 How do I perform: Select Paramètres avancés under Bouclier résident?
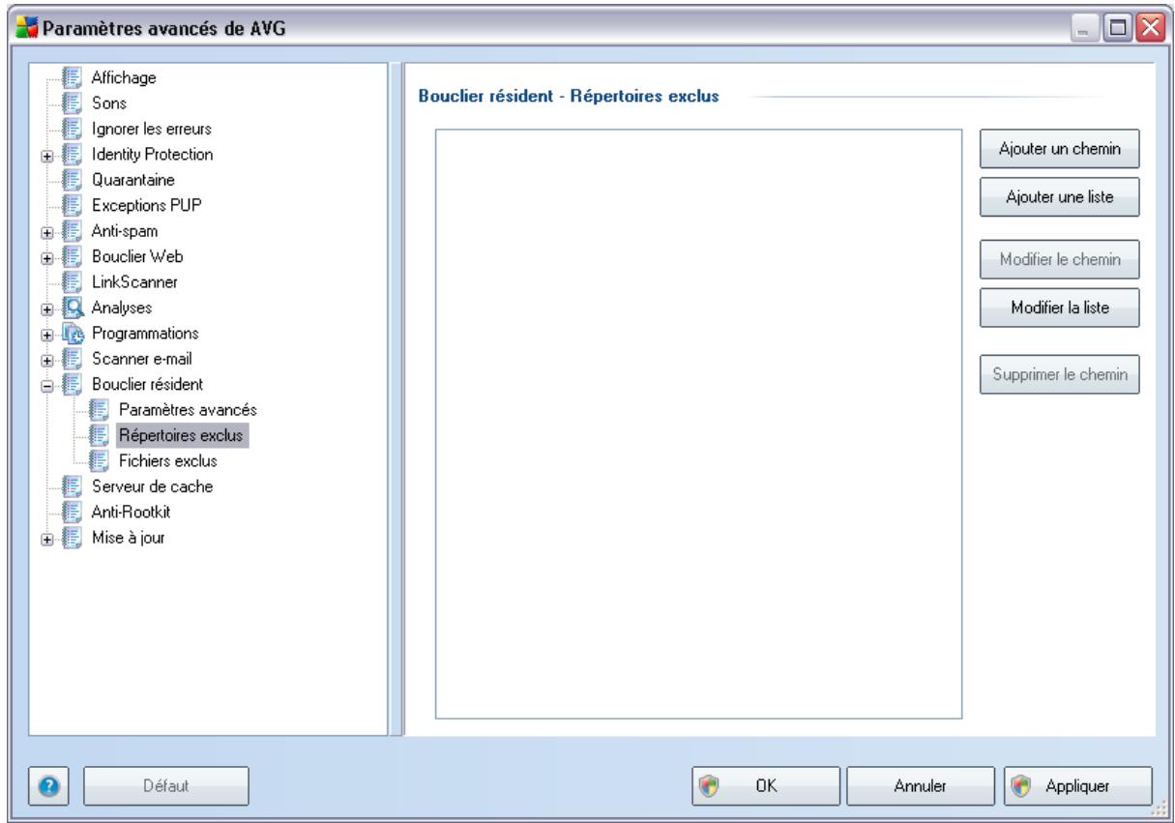point(187,410)
